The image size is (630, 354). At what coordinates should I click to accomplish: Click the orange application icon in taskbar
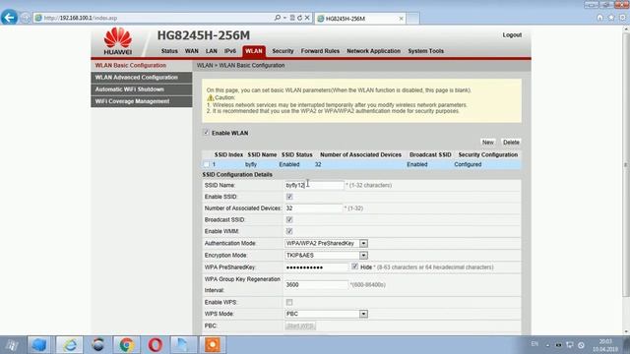click(213, 345)
